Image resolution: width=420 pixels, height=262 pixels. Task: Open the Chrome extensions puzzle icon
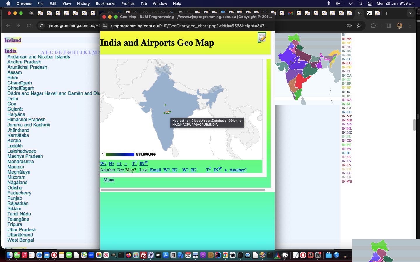click(x=373, y=26)
